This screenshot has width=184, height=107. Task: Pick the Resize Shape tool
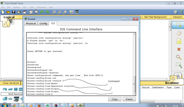(x=179, y=66)
